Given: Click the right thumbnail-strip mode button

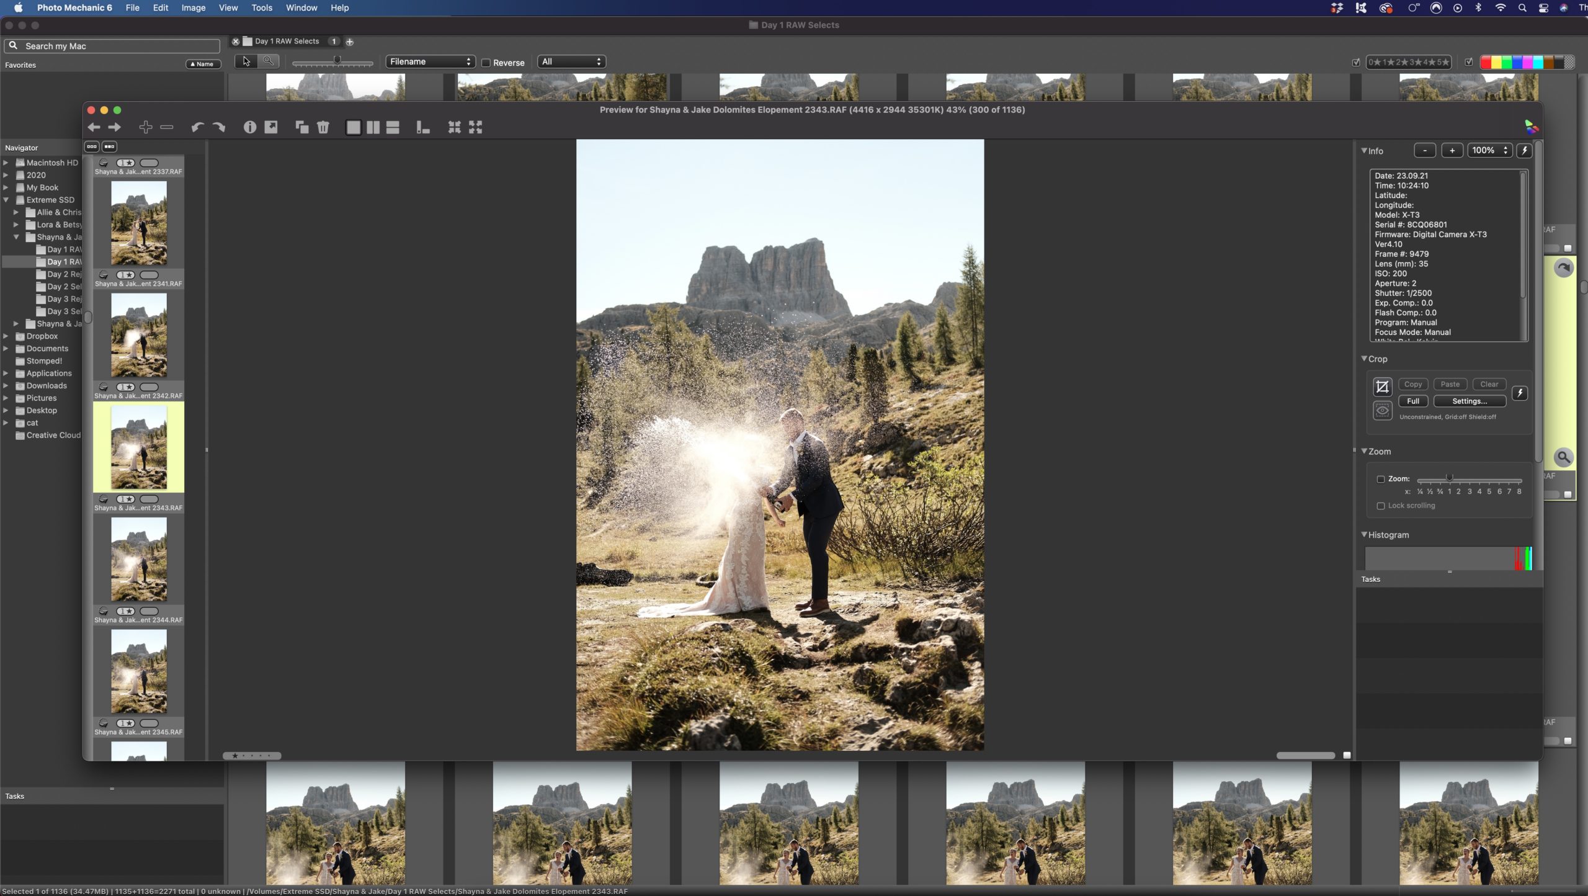Looking at the screenshot, I should pos(109,146).
